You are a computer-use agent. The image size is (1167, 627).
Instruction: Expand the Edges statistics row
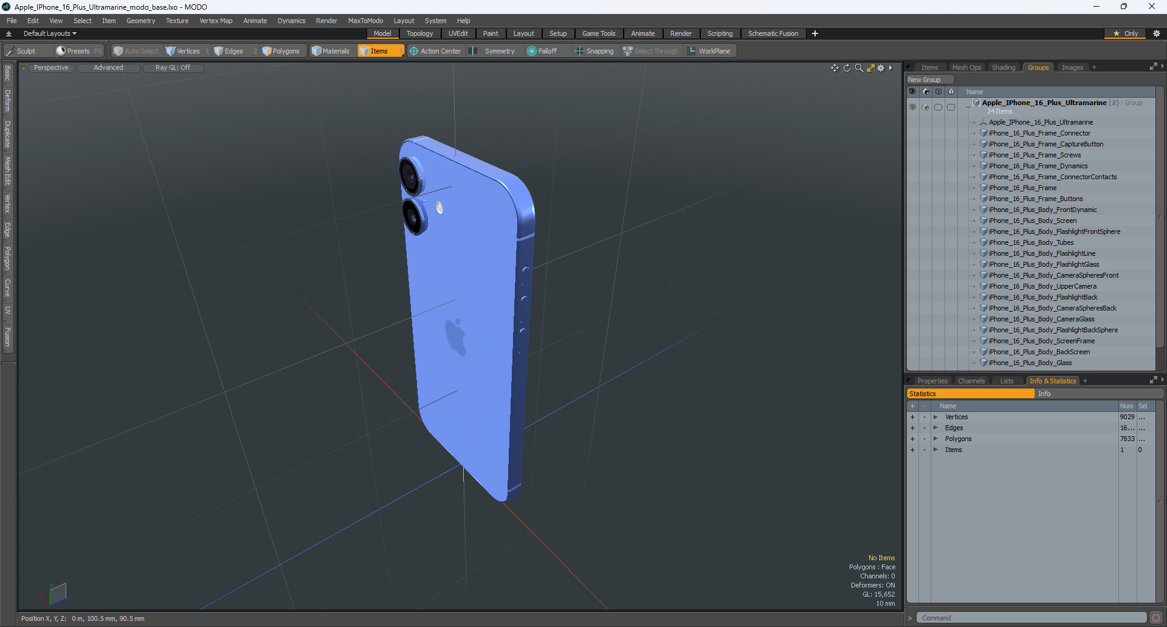click(935, 428)
